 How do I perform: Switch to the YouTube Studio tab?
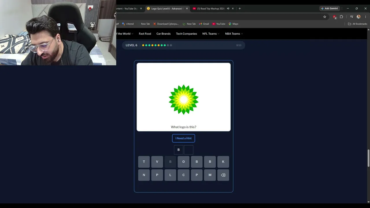click(129, 9)
